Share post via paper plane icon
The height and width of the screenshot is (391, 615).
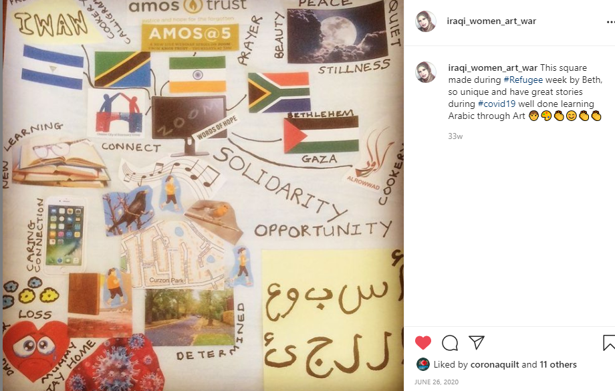click(x=477, y=342)
